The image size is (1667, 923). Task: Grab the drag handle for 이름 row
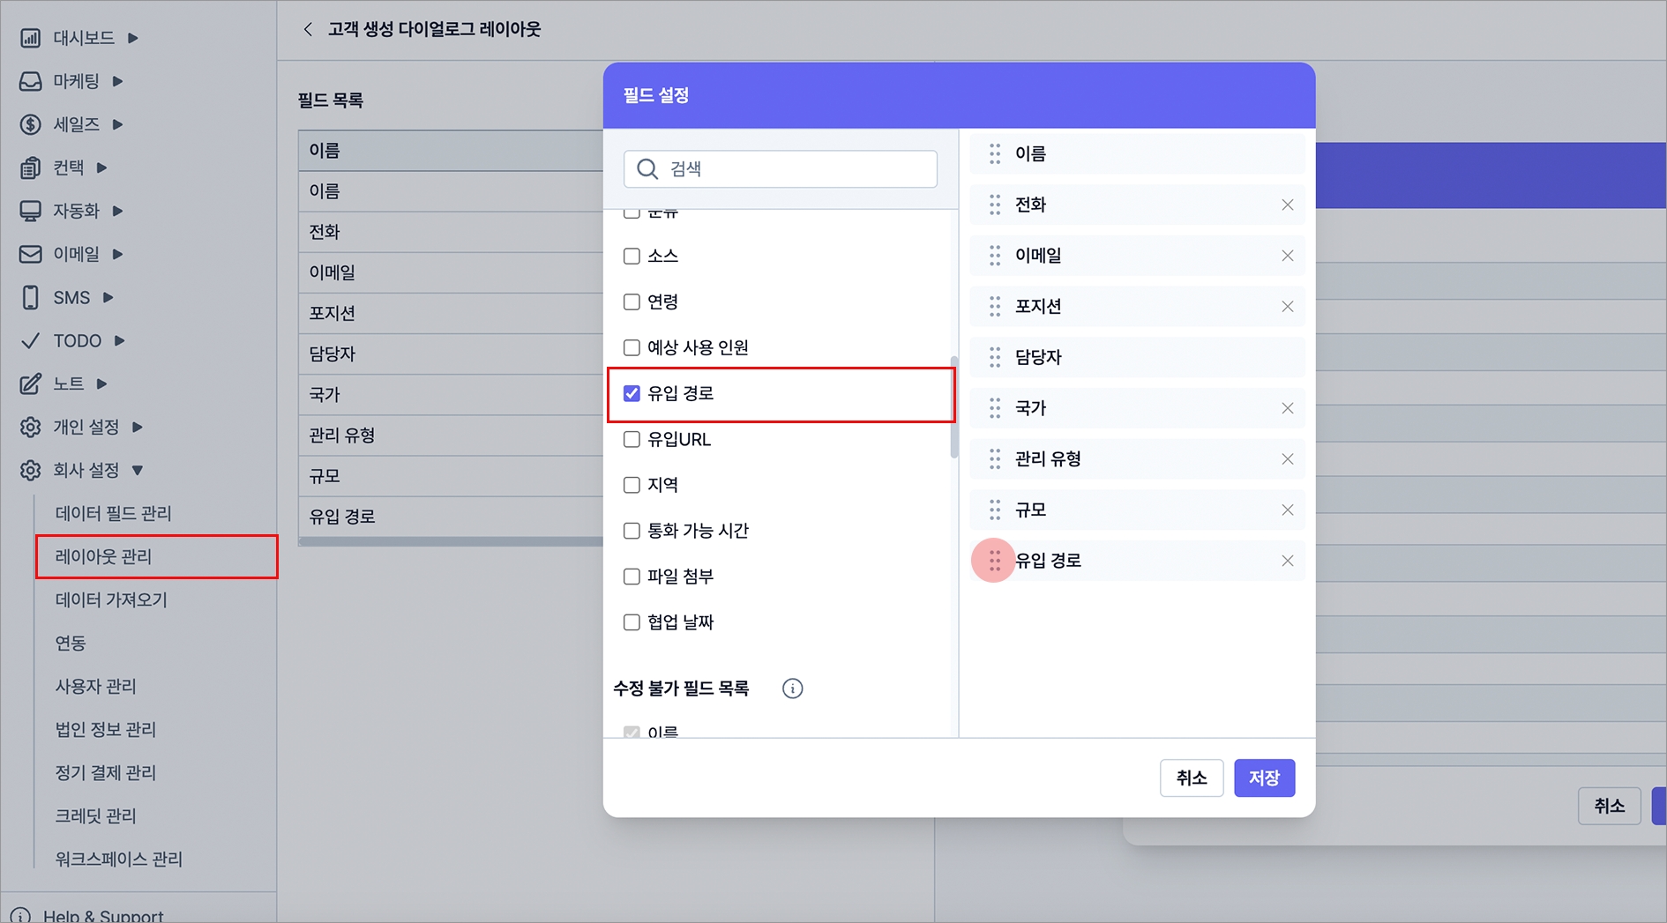(995, 153)
